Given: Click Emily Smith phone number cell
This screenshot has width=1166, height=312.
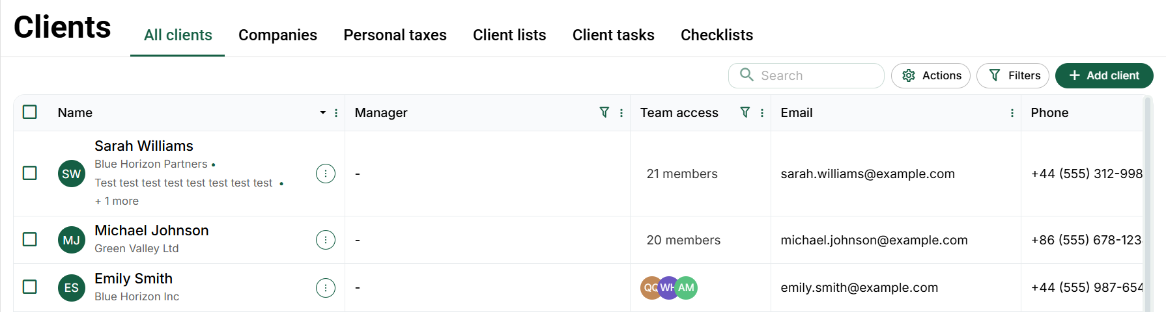Looking at the screenshot, I should tap(1087, 287).
